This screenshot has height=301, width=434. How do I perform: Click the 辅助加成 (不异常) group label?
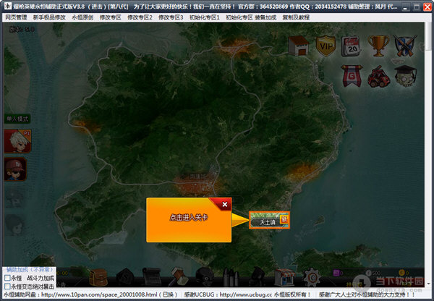(30, 269)
